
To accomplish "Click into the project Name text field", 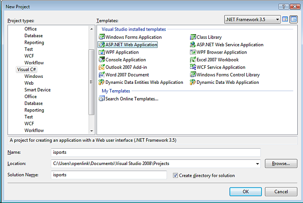I will (156, 152).
